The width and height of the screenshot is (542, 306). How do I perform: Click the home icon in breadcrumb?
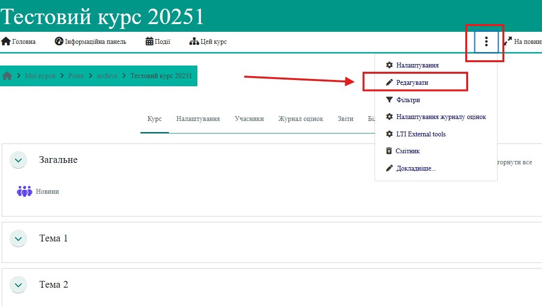pos(7,76)
